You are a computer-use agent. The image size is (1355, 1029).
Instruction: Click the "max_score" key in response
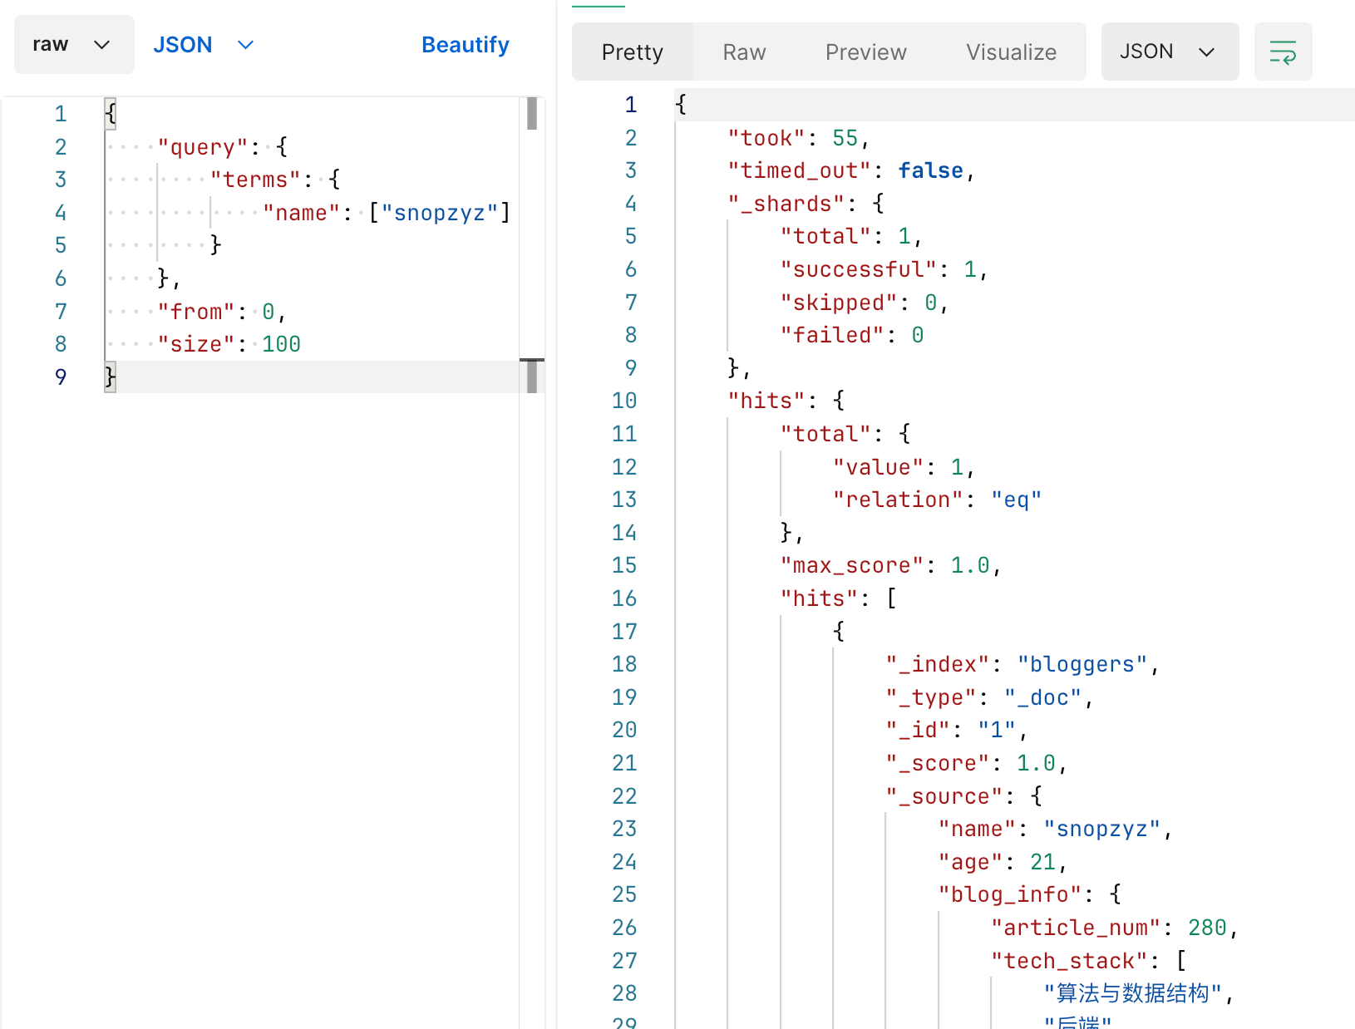852,565
